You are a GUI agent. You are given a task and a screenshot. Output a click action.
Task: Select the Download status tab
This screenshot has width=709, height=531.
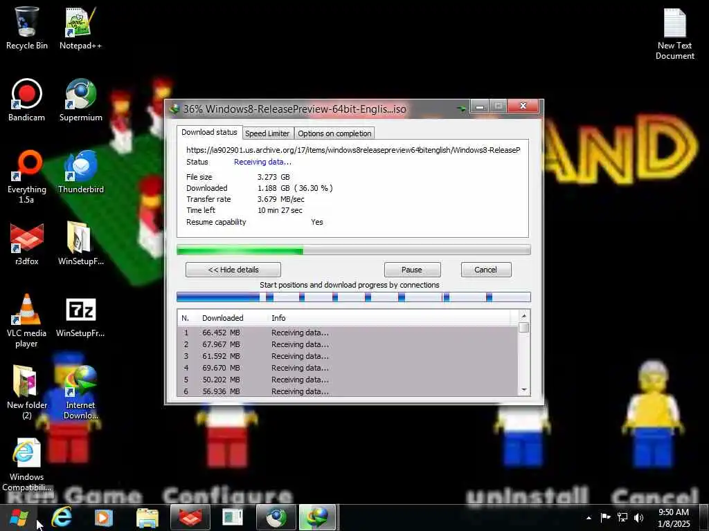tap(209, 132)
